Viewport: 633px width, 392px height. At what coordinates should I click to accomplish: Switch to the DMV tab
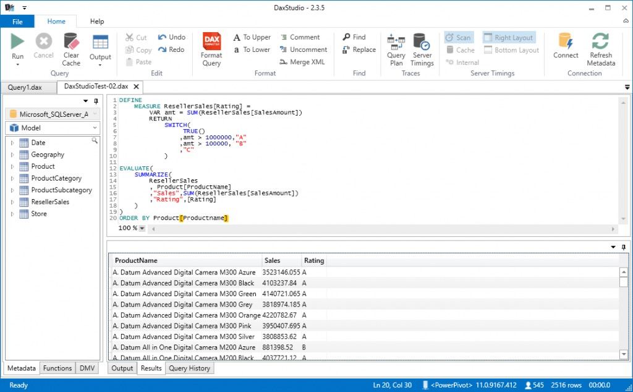pyautogui.click(x=87, y=368)
